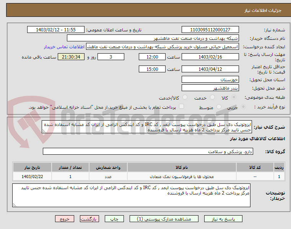Click the چاپ print button
The image size is (291, 229).
tap(114, 219)
